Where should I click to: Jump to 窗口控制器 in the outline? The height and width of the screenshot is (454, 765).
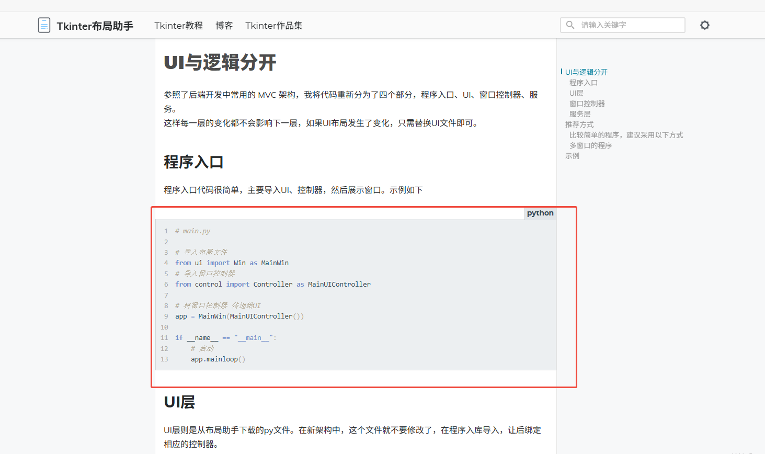[x=587, y=104]
